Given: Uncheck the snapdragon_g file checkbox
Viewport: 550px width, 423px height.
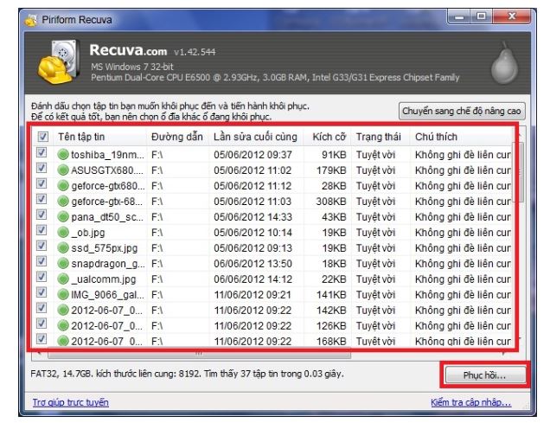Looking at the screenshot, I should point(42,261).
